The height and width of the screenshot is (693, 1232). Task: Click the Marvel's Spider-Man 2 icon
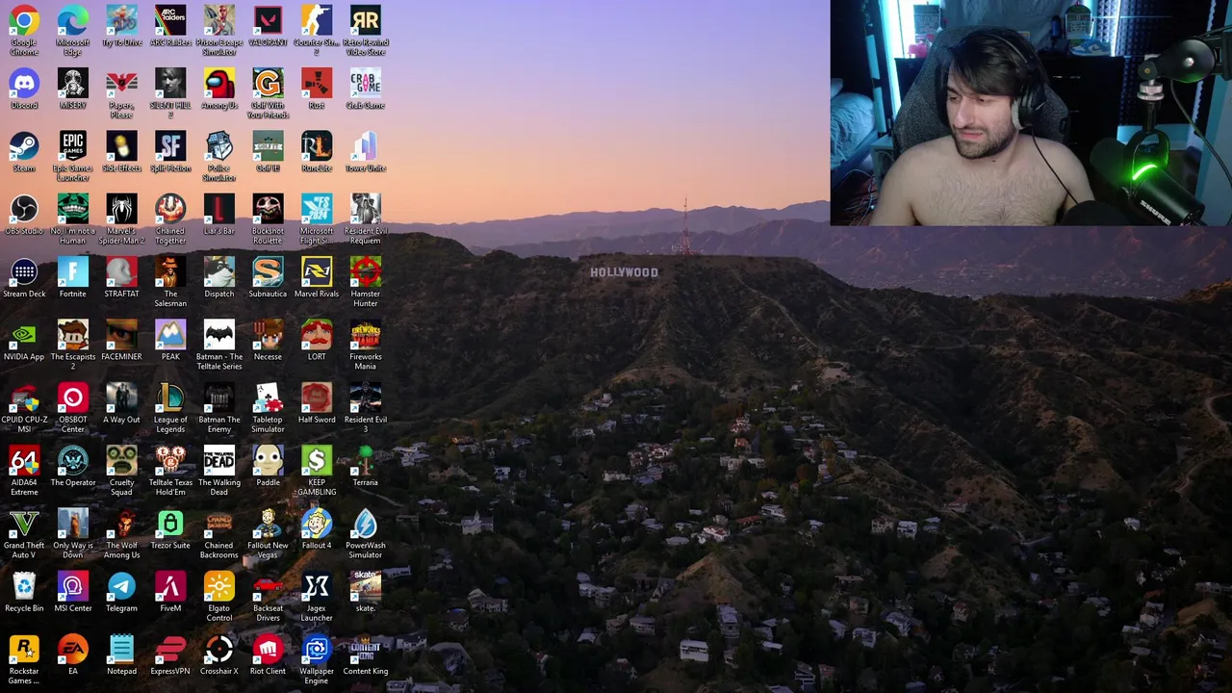click(x=121, y=218)
